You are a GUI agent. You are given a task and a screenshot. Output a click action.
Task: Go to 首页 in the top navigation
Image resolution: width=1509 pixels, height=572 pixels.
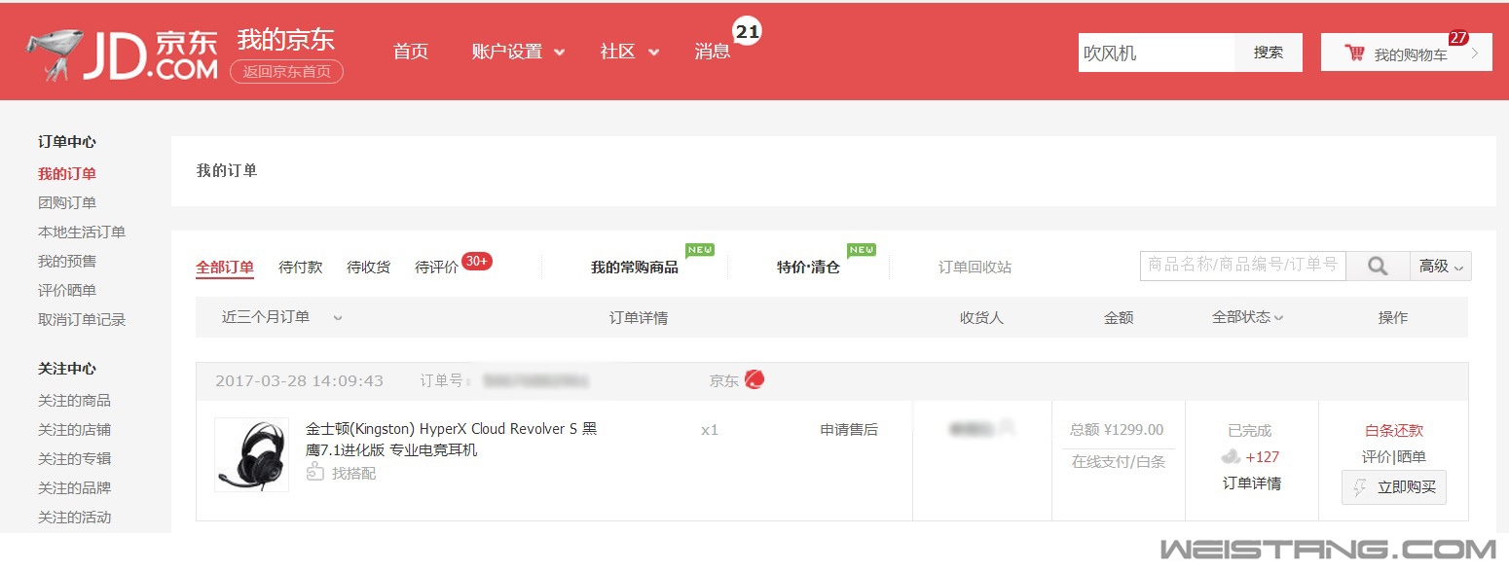(x=411, y=52)
